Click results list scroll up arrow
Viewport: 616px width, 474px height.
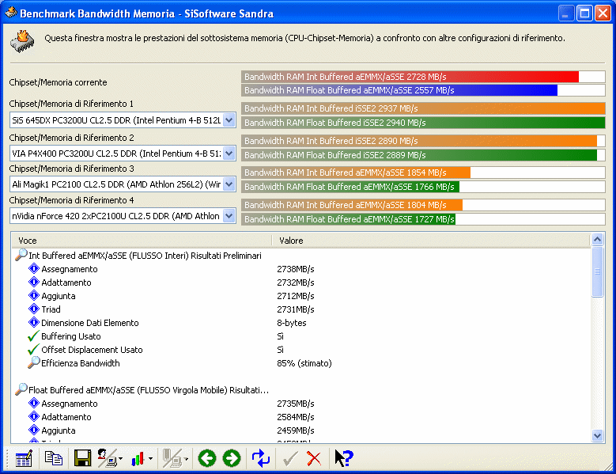[x=597, y=239]
